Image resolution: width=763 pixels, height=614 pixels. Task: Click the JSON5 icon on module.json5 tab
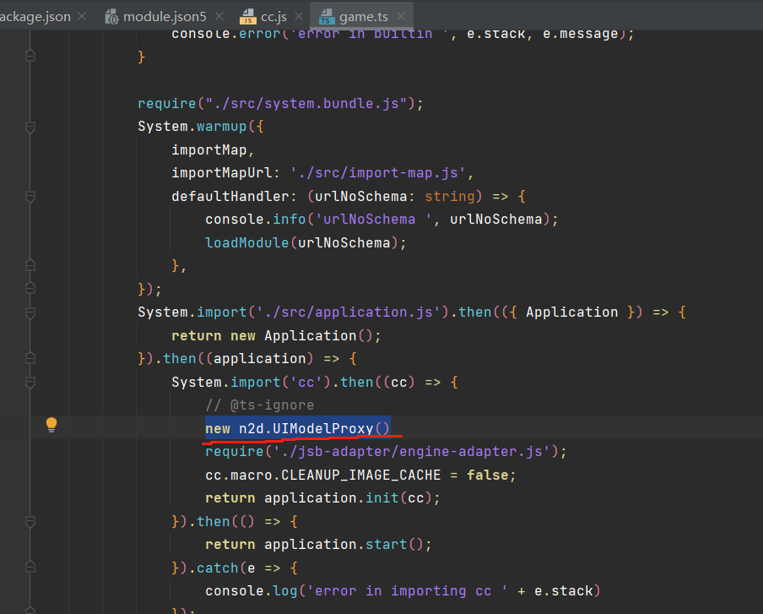click(x=113, y=15)
